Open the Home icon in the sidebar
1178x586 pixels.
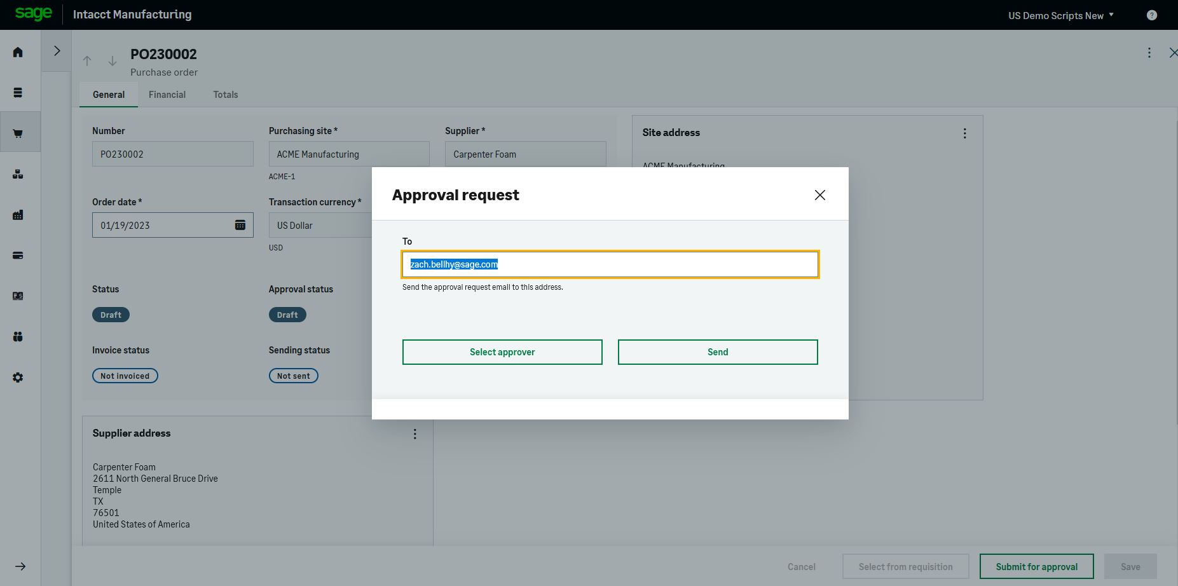pyautogui.click(x=18, y=51)
